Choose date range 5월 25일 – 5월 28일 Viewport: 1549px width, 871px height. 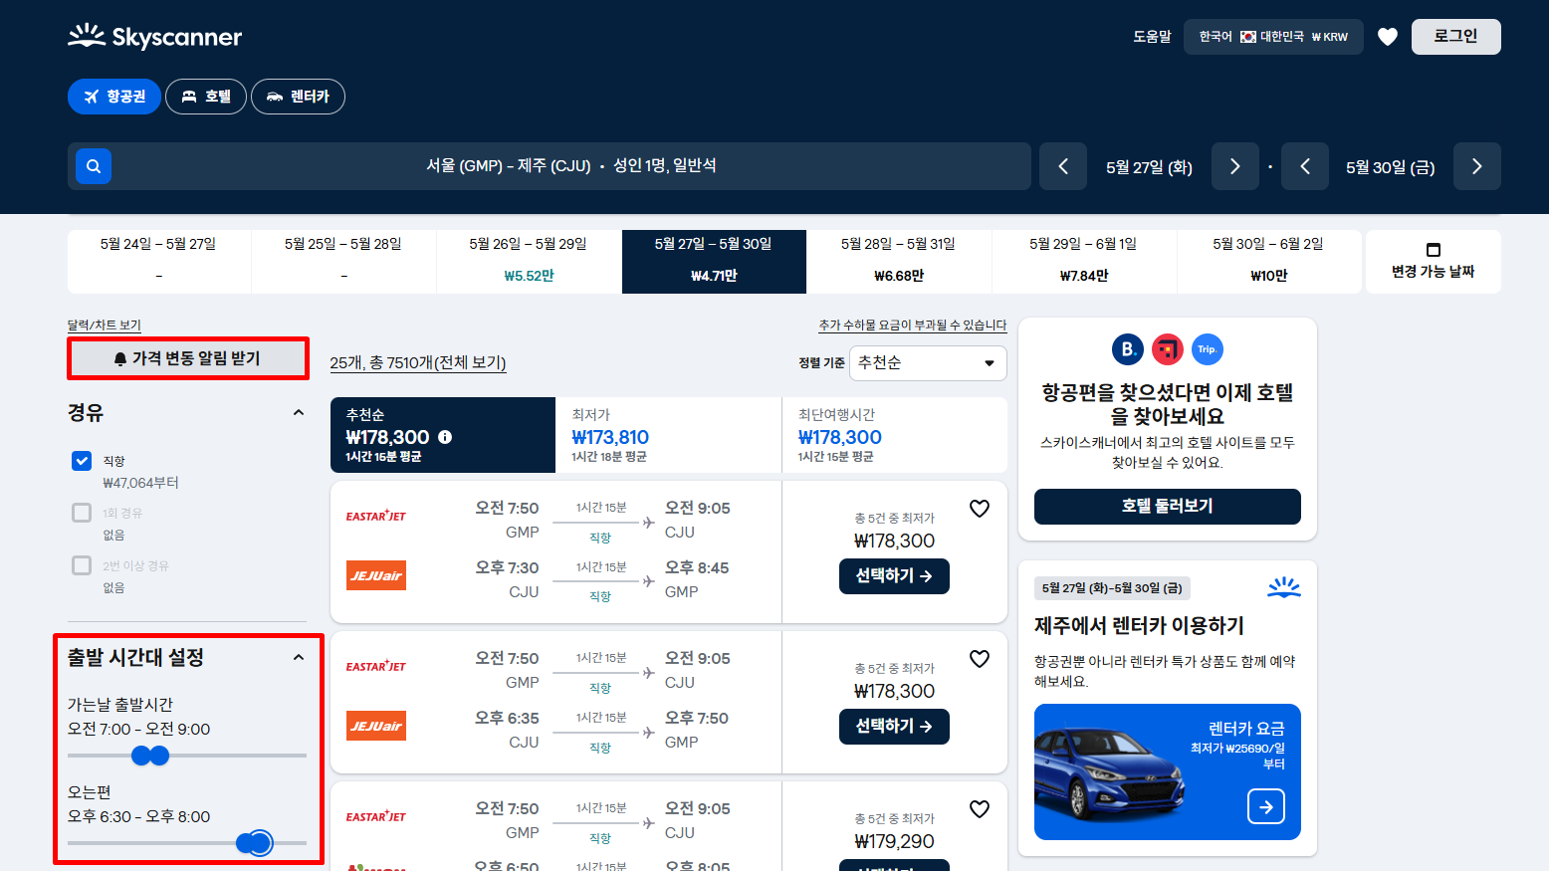click(x=343, y=261)
